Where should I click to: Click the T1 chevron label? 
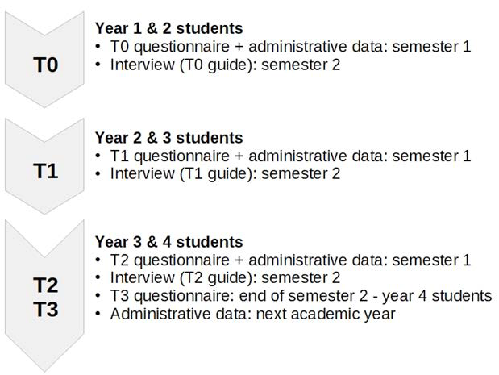coord(45,172)
